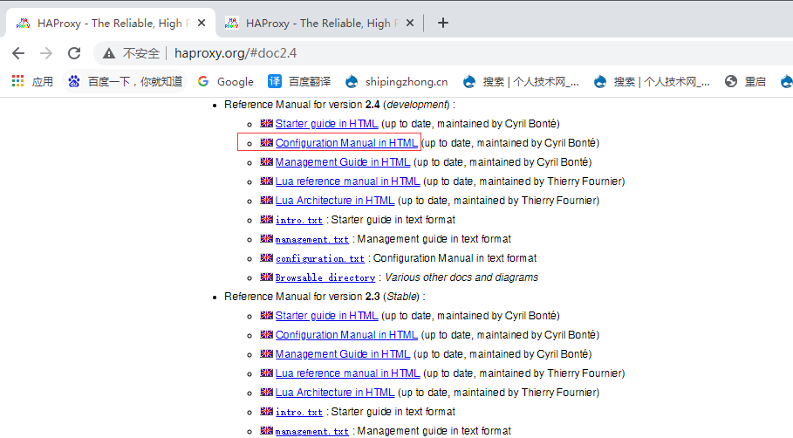Open version 2.4 Browsable directory link
Image resolution: width=793 pixels, height=438 pixels.
(325, 277)
